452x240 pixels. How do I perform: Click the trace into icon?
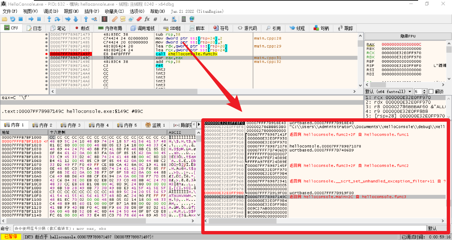(x=68, y=19)
